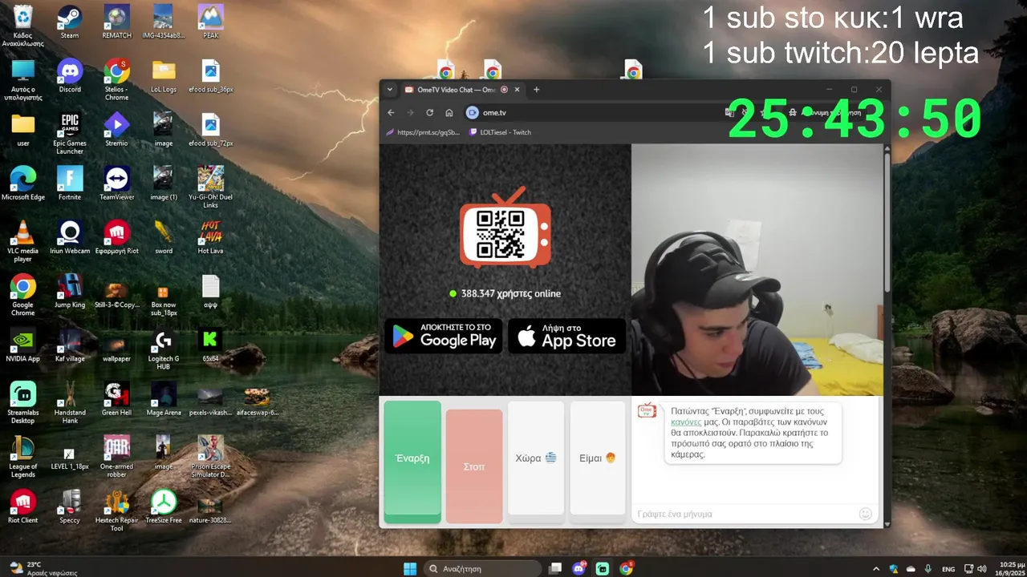Open the TeamViewer desktop icon
This screenshot has height=577, width=1027.
(x=116, y=184)
